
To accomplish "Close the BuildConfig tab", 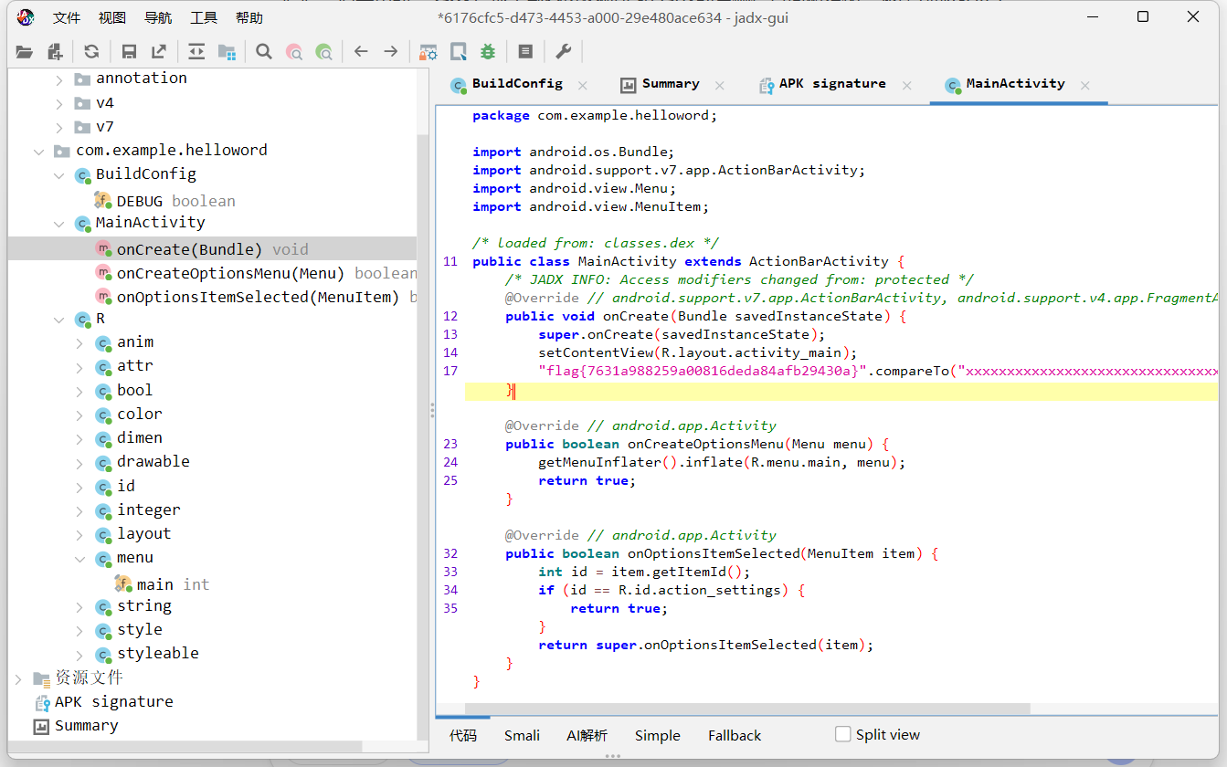I will tap(583, 85).
